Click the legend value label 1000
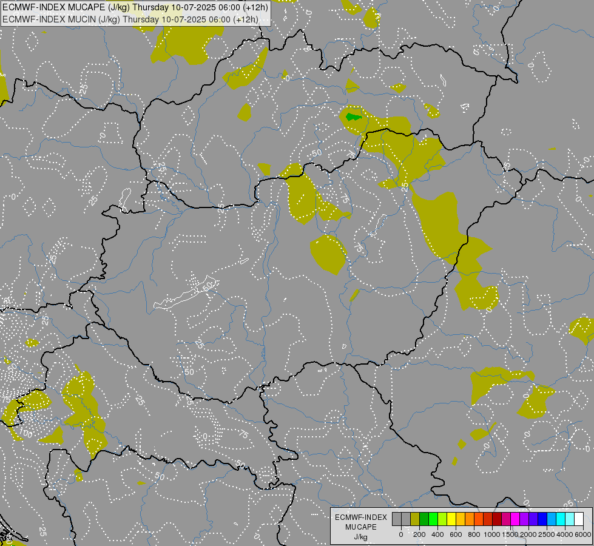This screenshot has width=594, height=546. (x=492, y=534)
